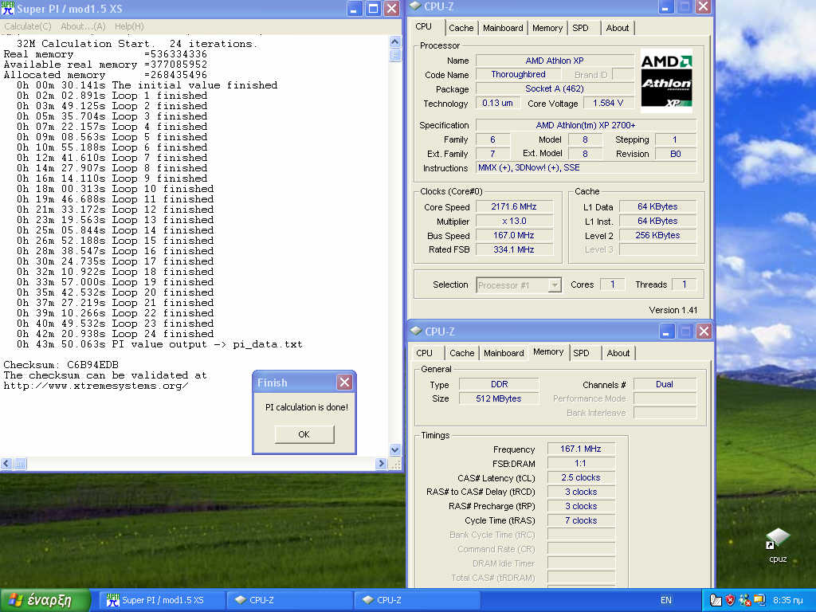This screenshot has height=612, width=816.
Task: Open the Start menu (έναρξη)
Action: [44, 600]
